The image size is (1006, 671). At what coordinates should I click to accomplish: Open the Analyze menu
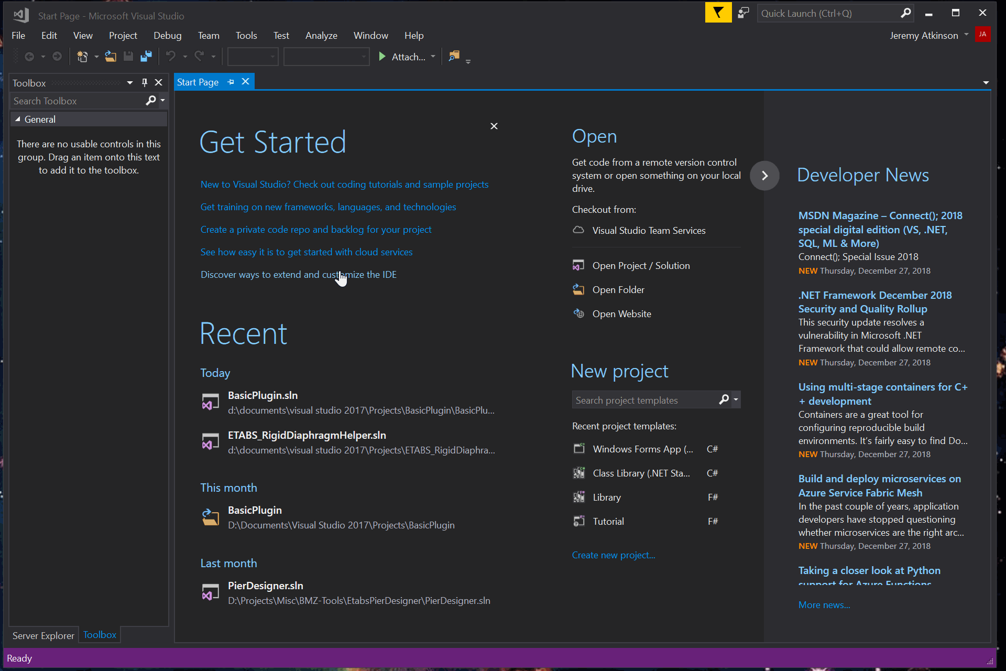tap(321, 36)
